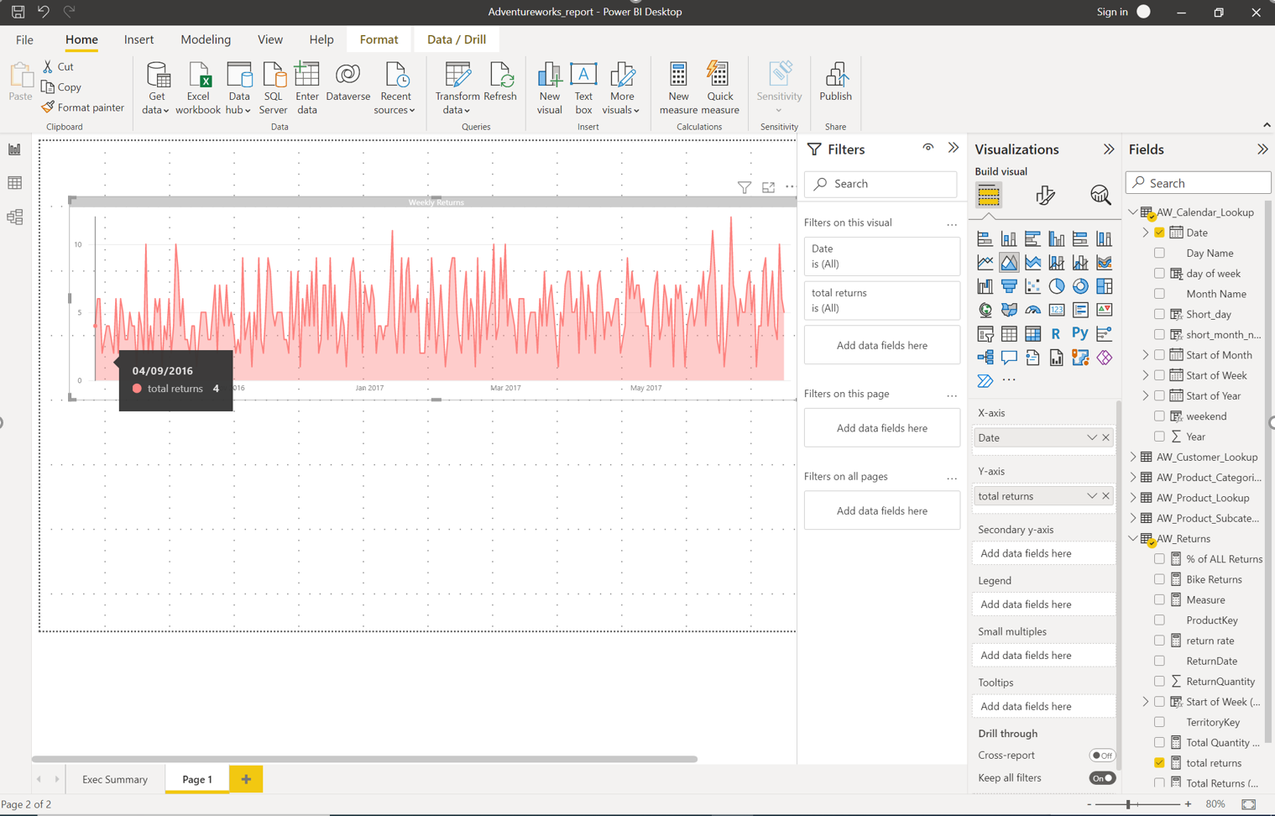Check the Day Name field checkbox
This screenshot has height=816, width=1275.
tap(1159, 253)
